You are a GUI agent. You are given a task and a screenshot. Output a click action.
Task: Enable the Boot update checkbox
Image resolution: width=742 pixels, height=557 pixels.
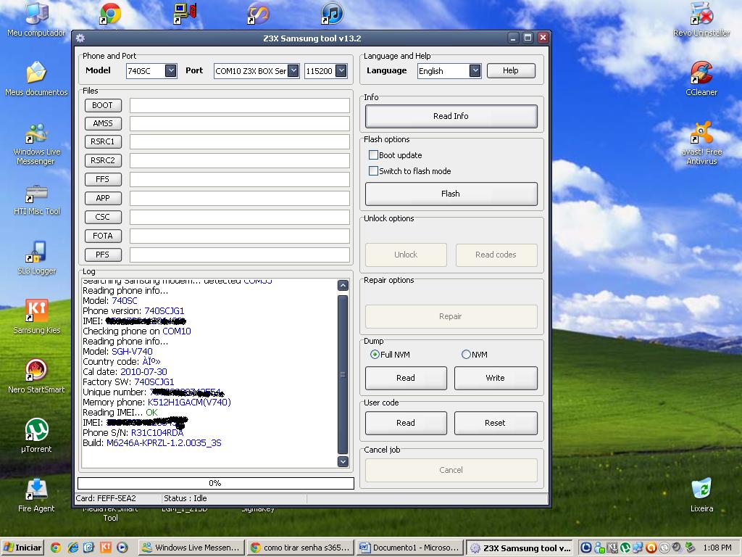[373, 155]
